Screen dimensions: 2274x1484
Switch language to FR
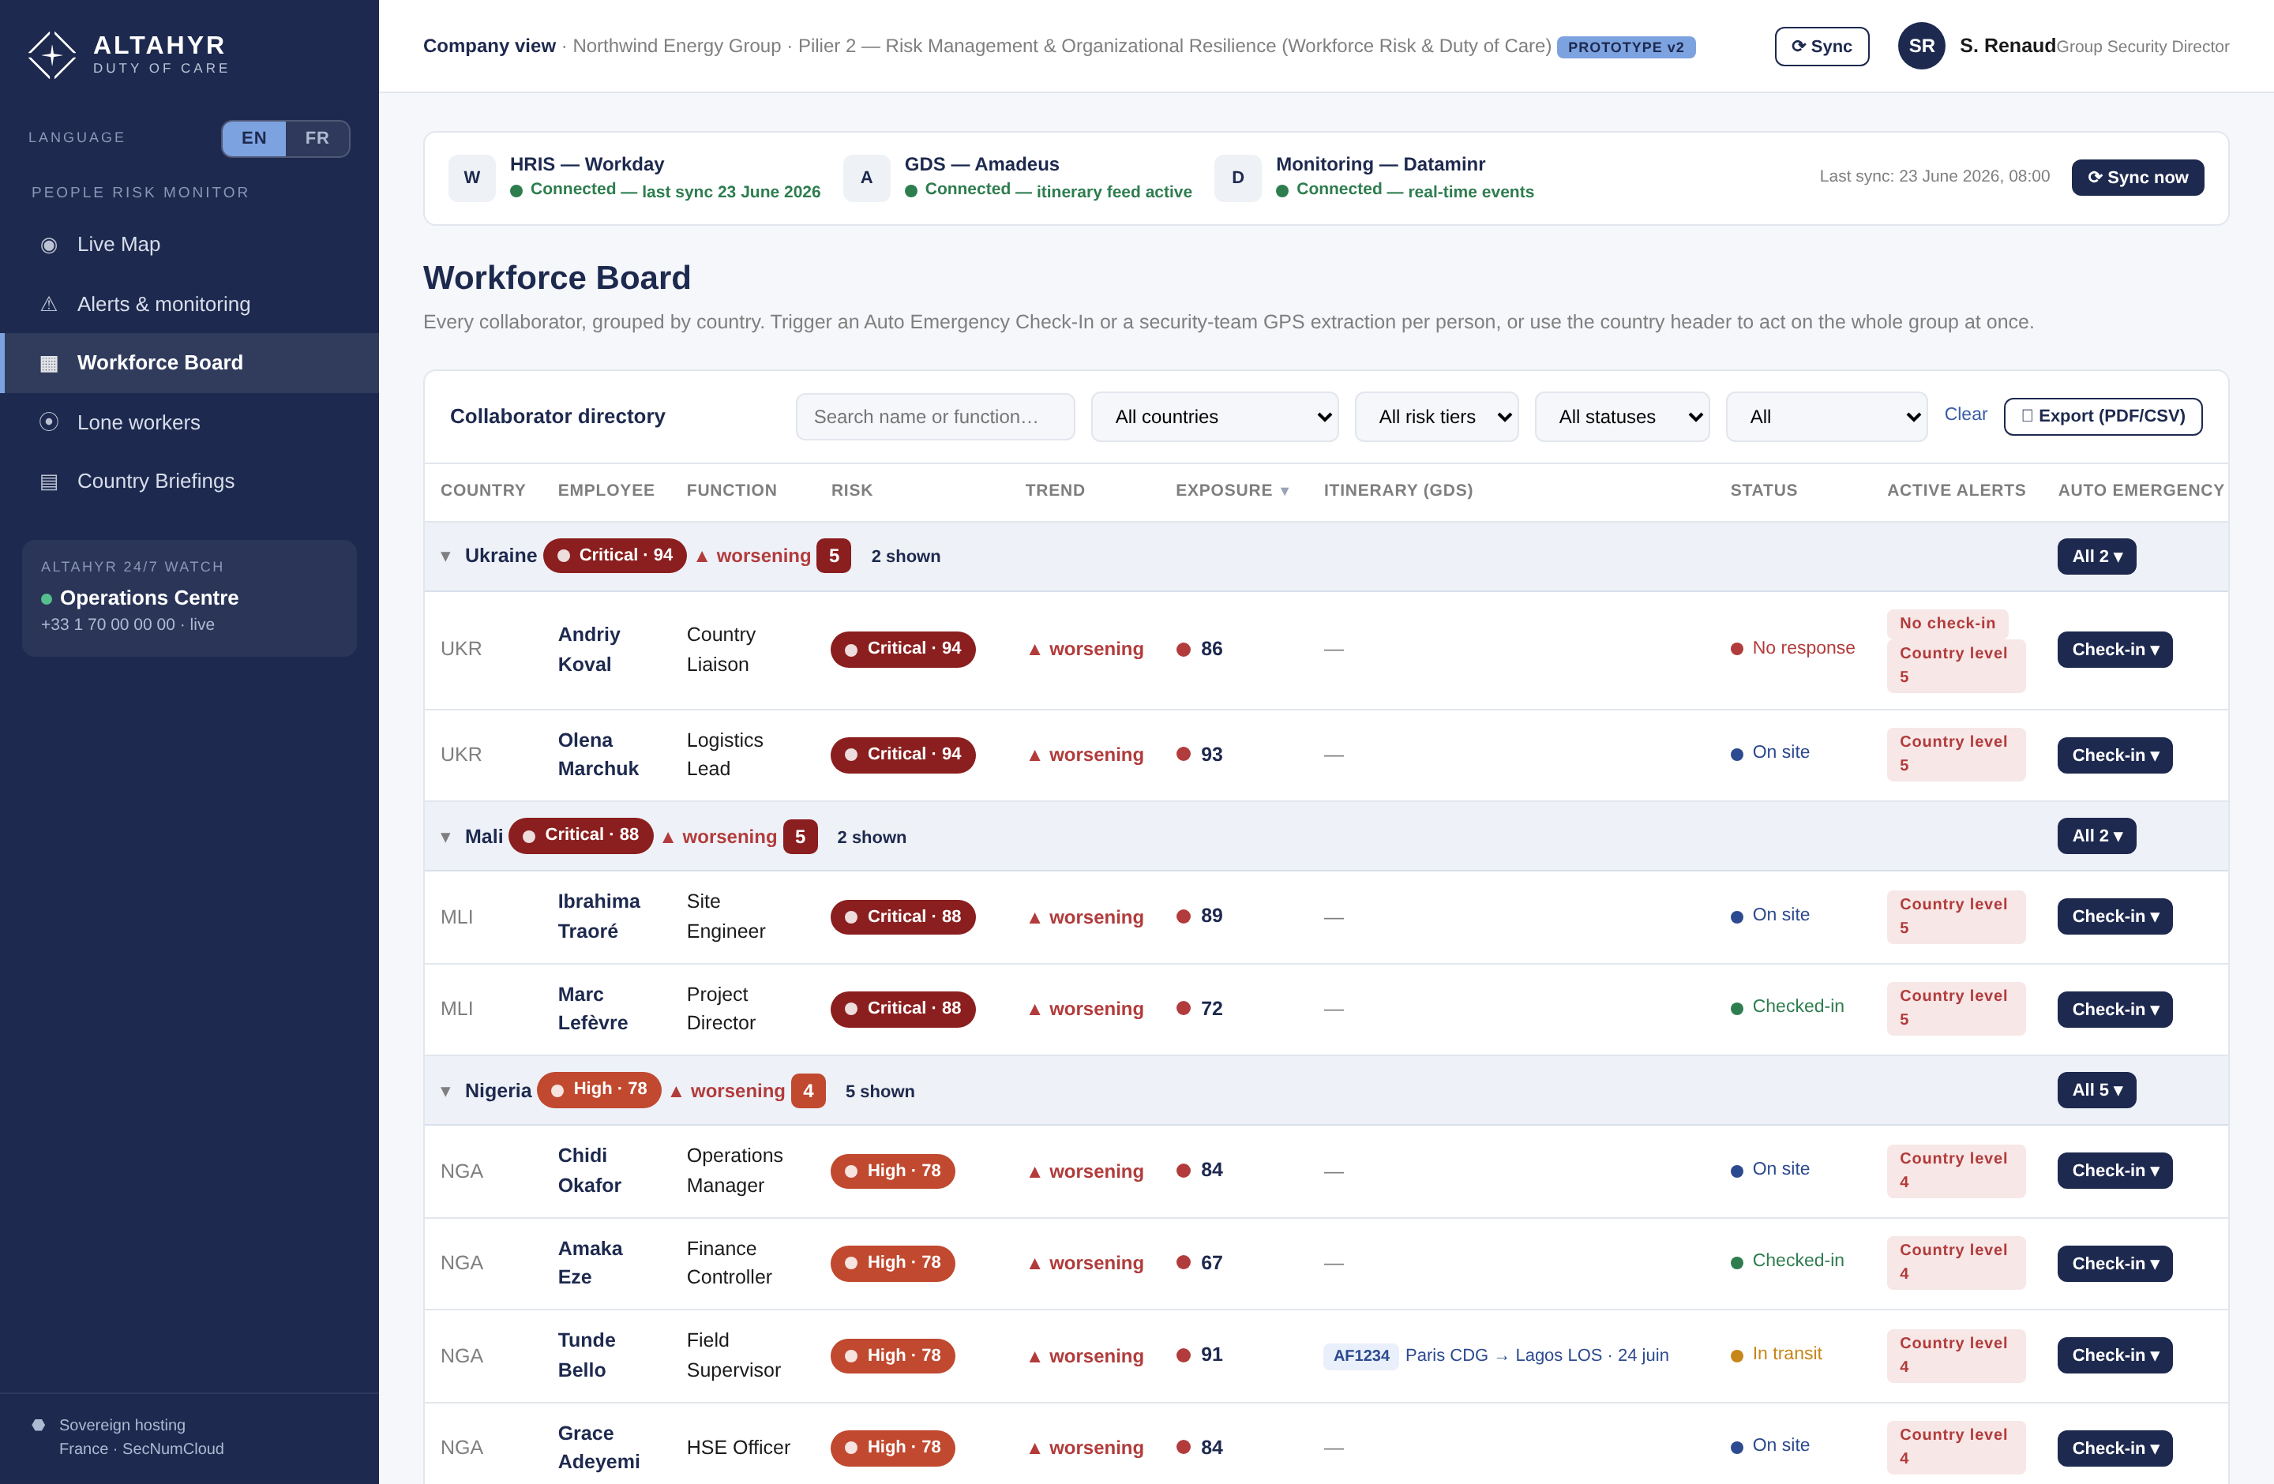pyautogui.click(x=317, y=138)
